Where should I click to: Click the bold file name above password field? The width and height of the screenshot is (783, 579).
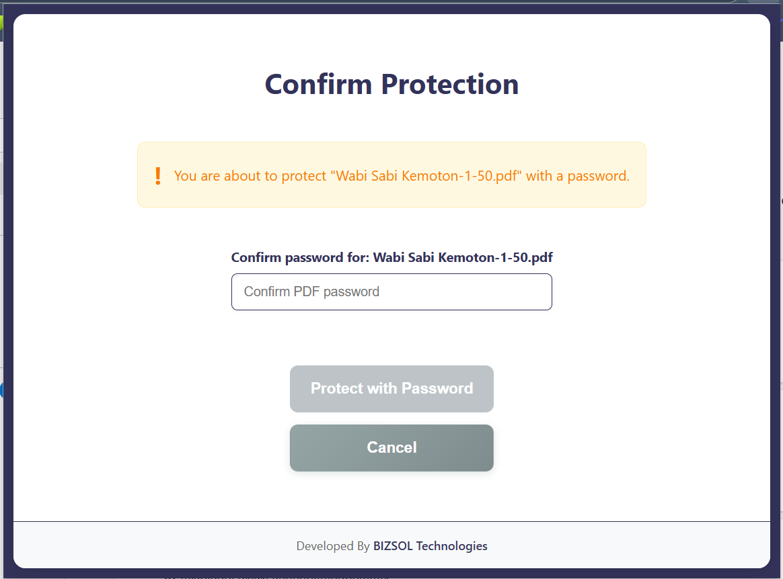click(x=463, y=257)
